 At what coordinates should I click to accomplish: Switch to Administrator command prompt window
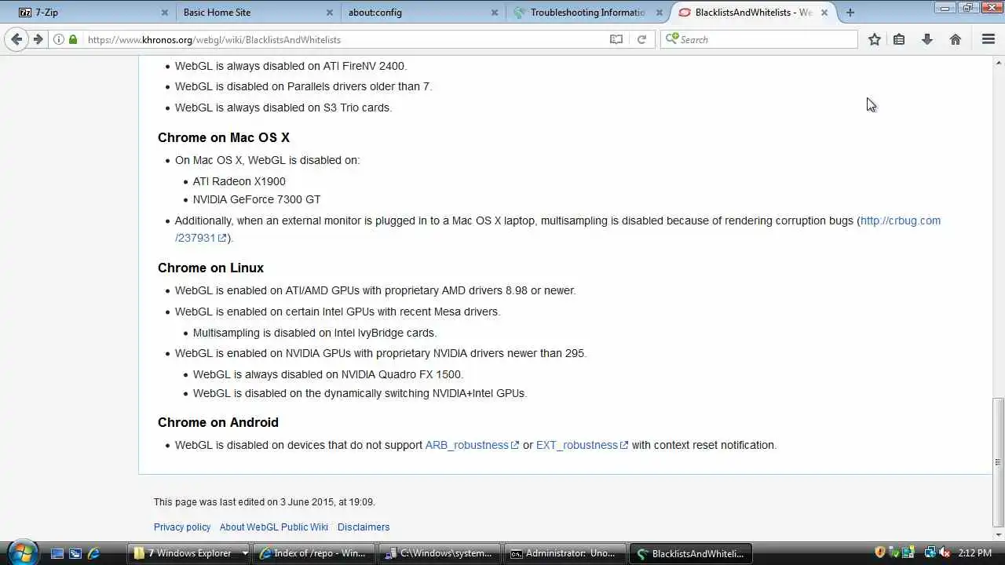(565, 553)
